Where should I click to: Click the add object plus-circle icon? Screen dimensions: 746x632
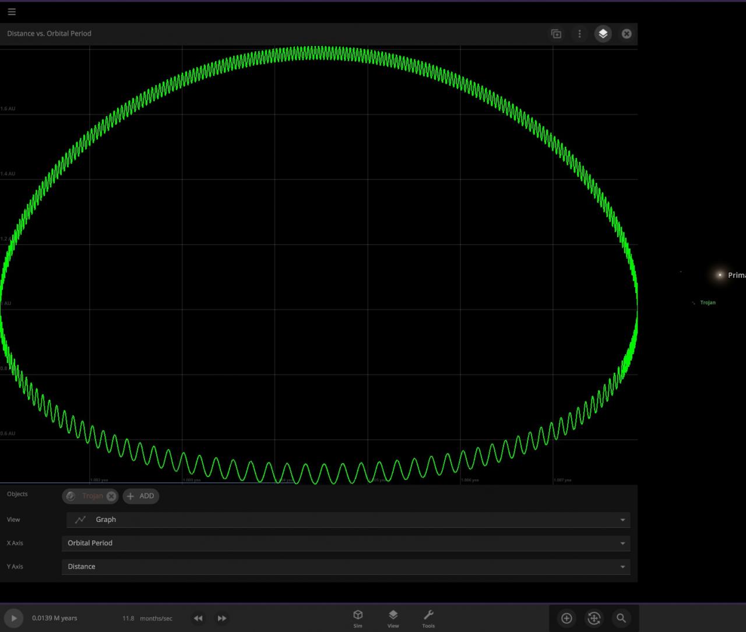pyautogui.click(x=566, y=618)
